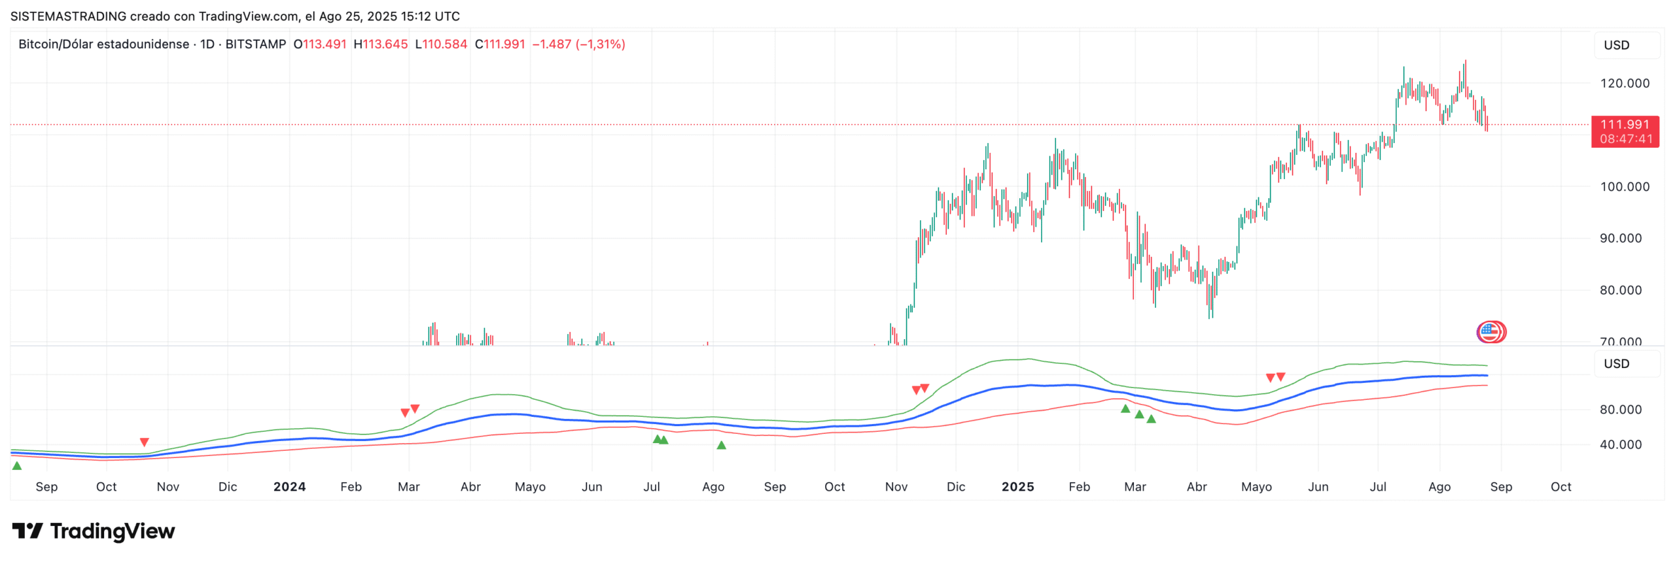Select the red current price label 111.991
The height and width of the screenshot is (562, 1675).
pyautogui.click(x=1625, y=131)
